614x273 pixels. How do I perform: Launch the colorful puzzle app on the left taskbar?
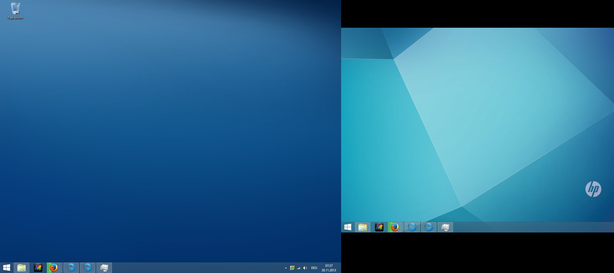[x=38, y=268]
